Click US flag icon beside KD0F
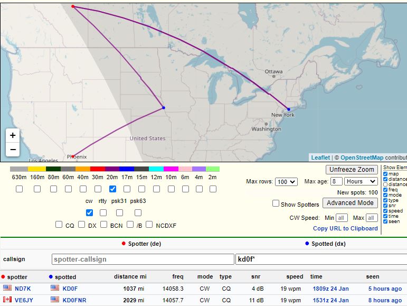 click(55, 288)
